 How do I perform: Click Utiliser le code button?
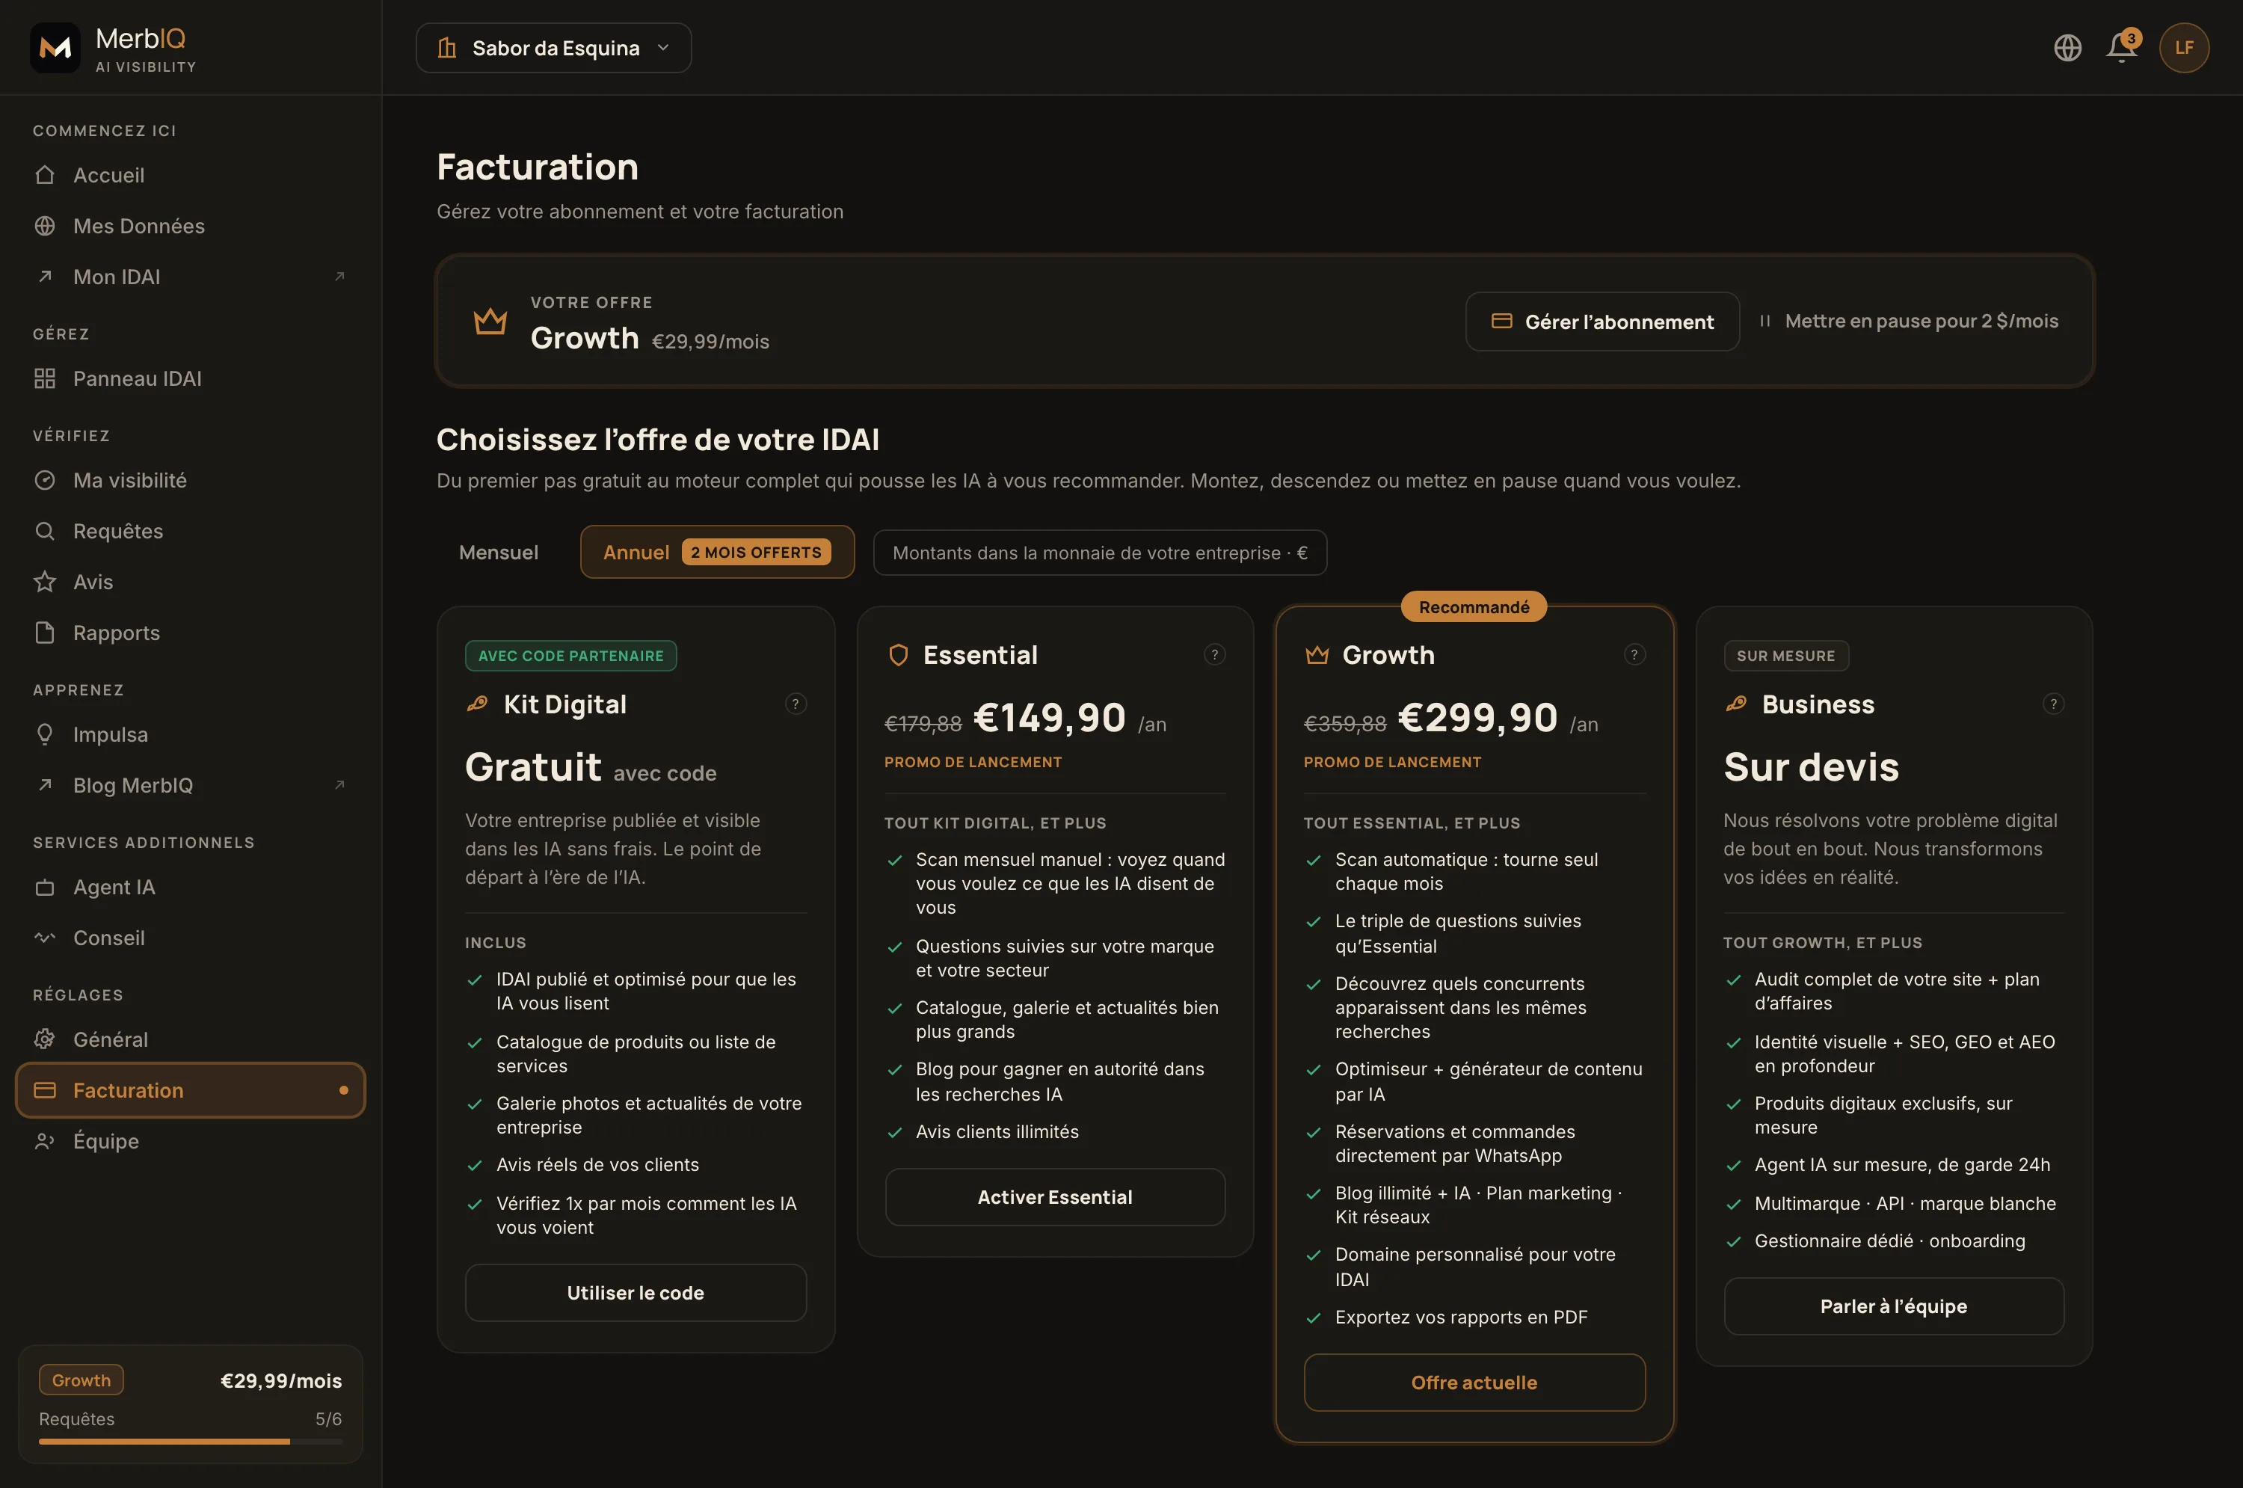pos(636,1293)
